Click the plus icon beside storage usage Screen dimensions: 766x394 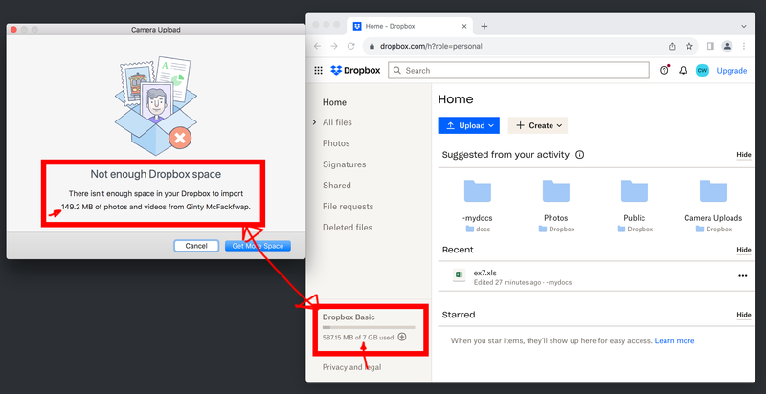(401, 337)
